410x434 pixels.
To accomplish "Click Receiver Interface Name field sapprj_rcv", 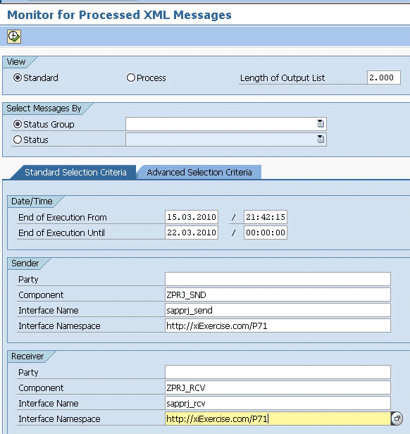I will click(278, 403).
